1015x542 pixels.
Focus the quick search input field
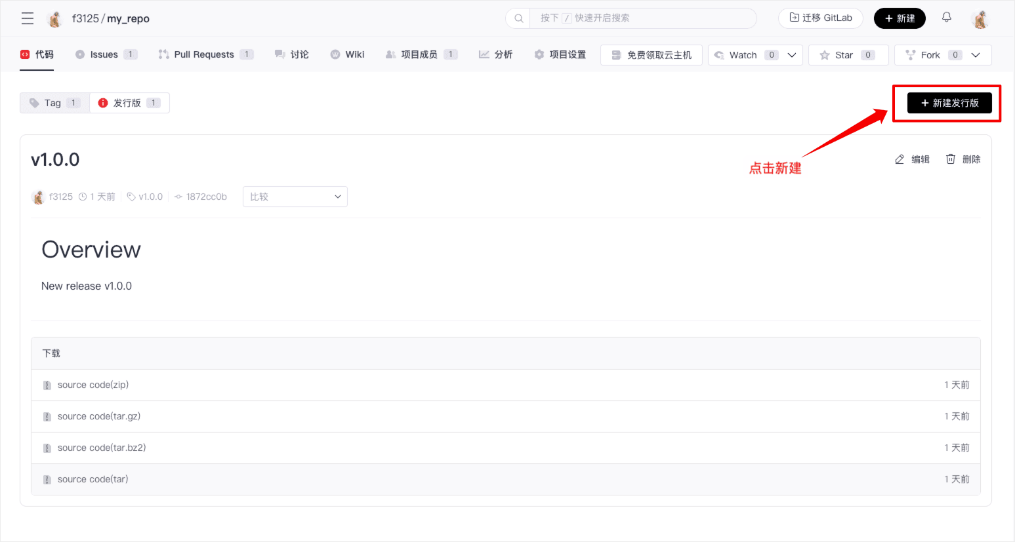(643, 18)
